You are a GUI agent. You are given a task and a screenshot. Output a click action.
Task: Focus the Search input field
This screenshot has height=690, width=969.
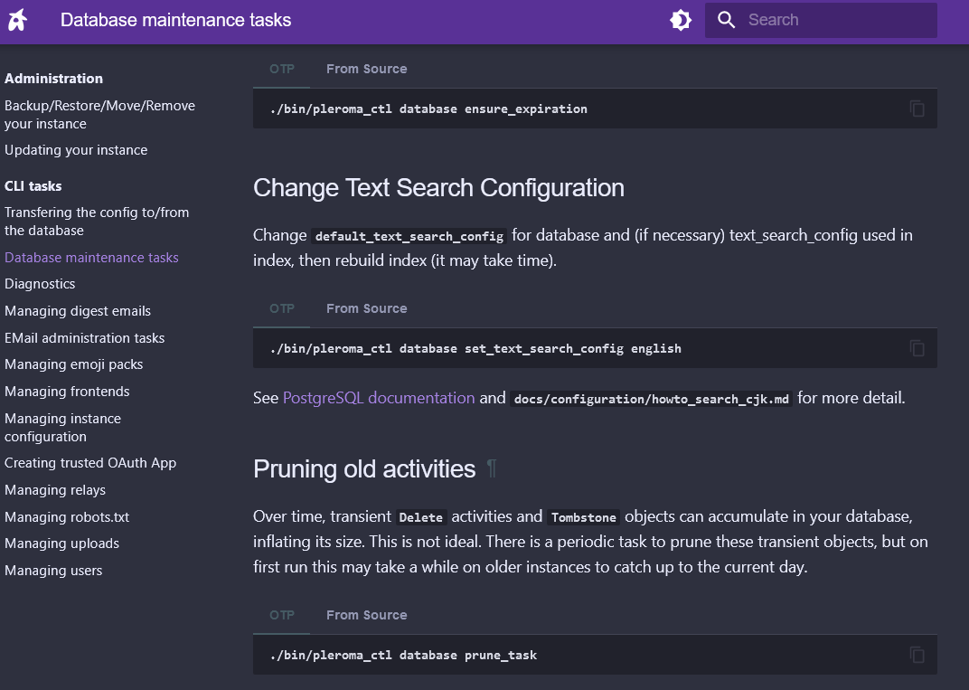coord(821,20)
